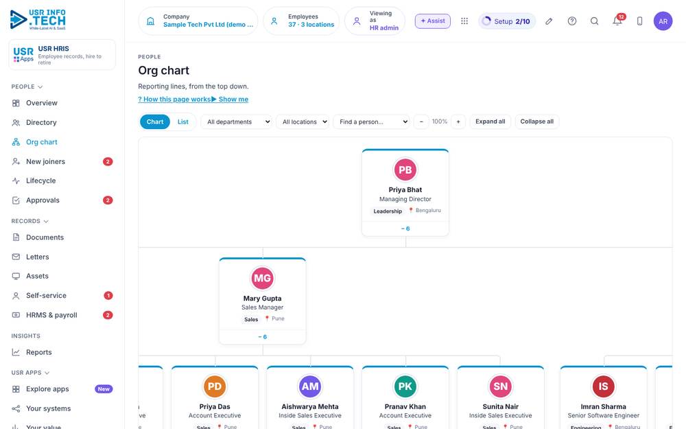Open Lifecycle pulse icon

16,181
